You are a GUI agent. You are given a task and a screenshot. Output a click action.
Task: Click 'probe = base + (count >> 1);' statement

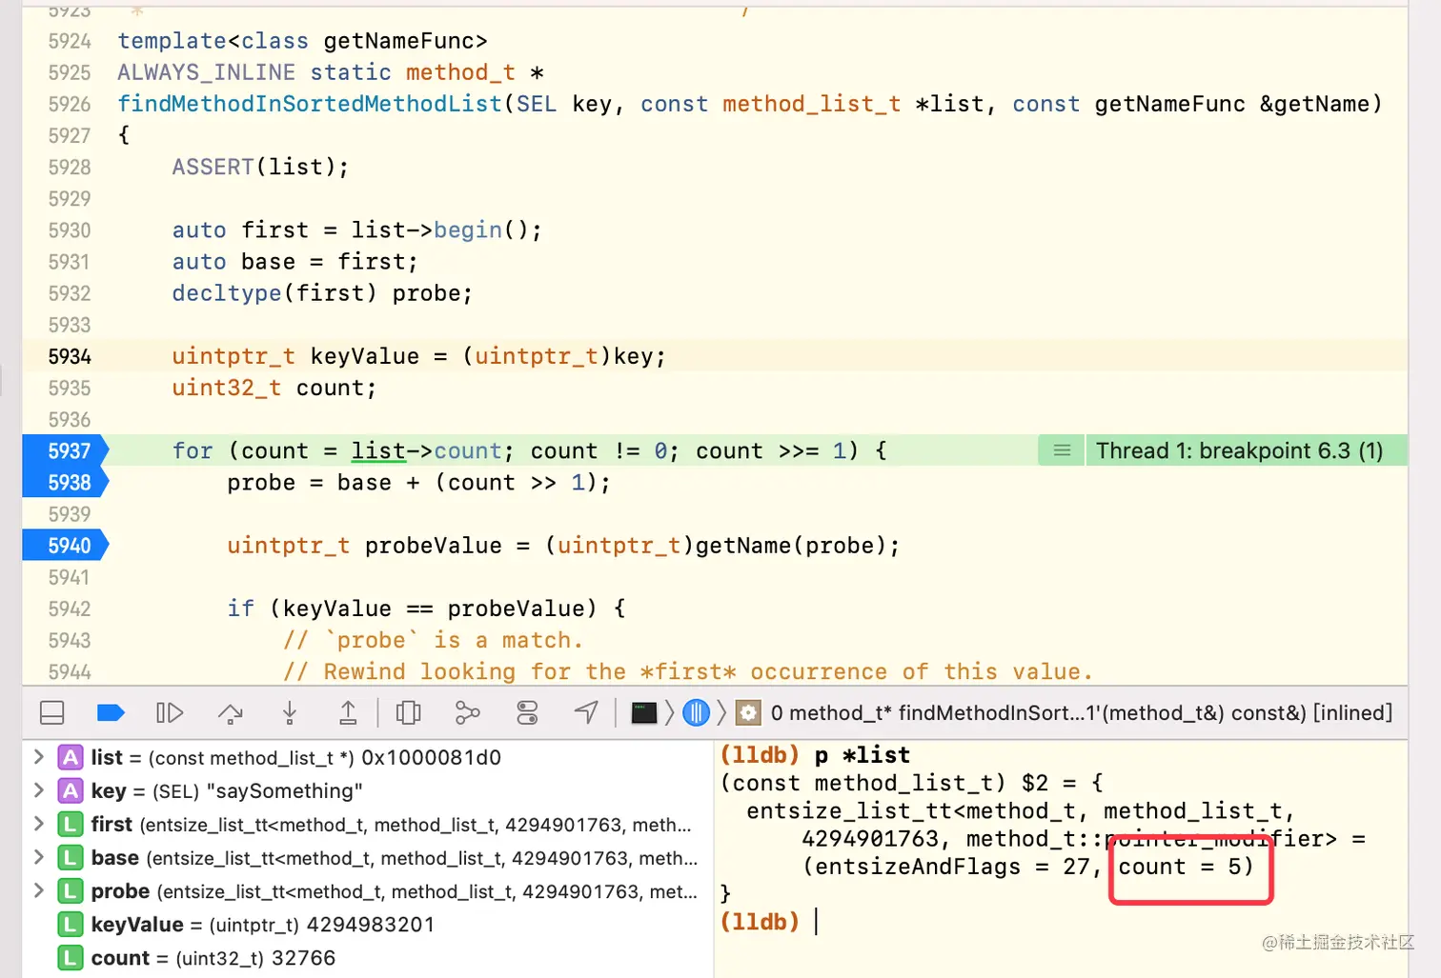click(418, 483)
